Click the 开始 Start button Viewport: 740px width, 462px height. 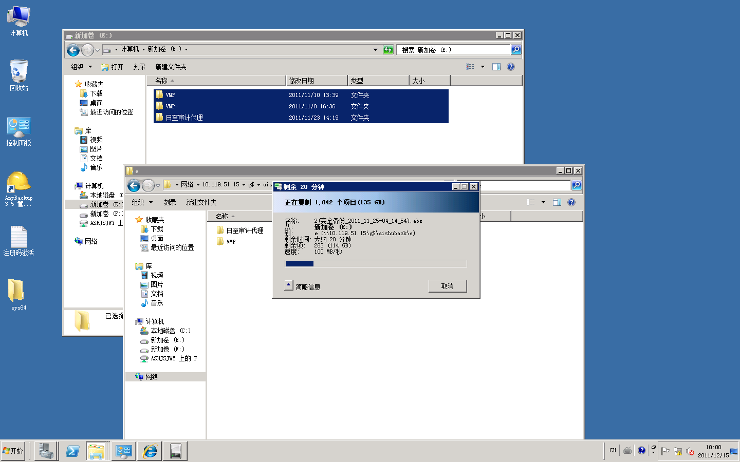(x=13, y=451)
